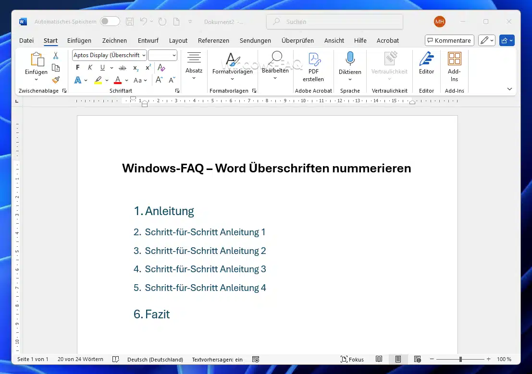Click the Fokus button in status bar
Viewport: 532px width, 374px height.
352,359
